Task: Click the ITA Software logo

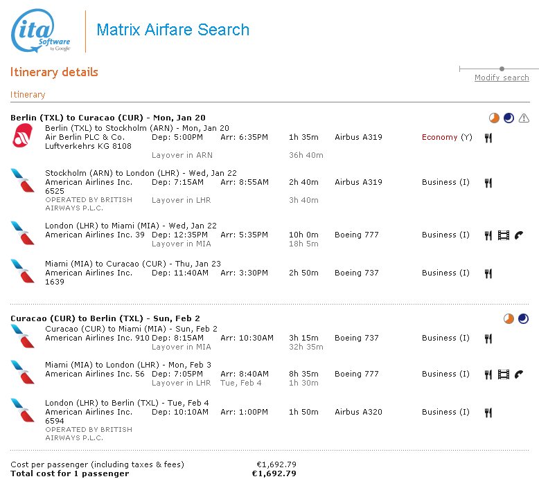Action: (x=41, y=32)
